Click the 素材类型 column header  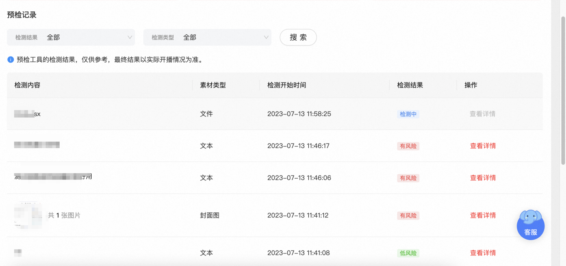pyautogui.click(x=213, y=85)
